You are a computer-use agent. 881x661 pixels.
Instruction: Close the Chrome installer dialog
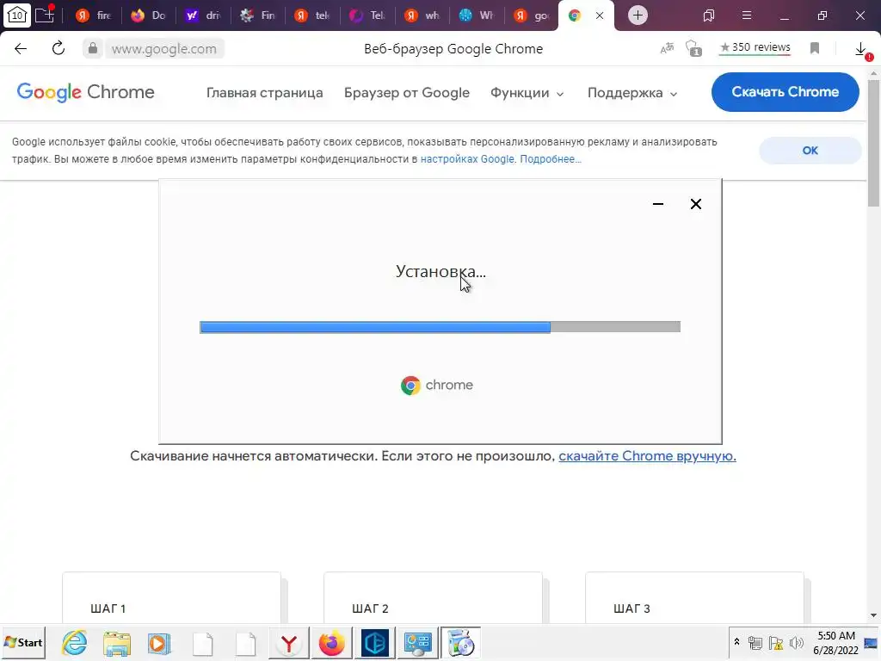tap(695, 204)
